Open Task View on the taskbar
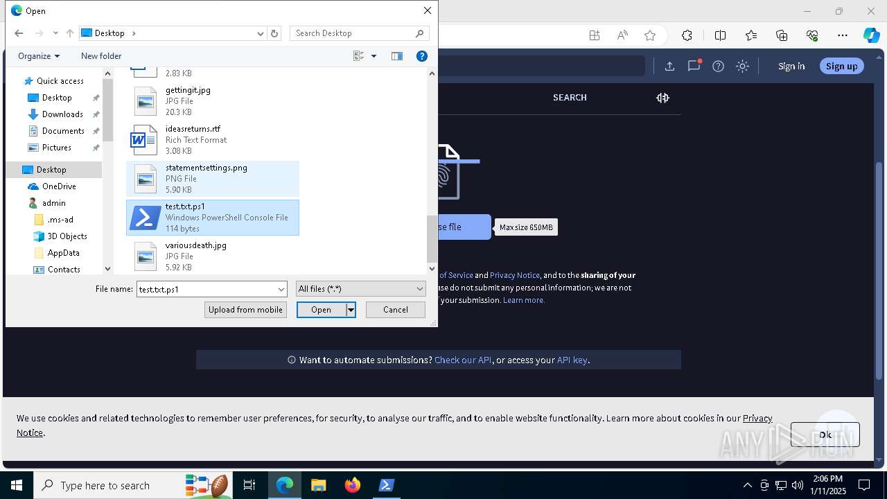 [249, 485]
